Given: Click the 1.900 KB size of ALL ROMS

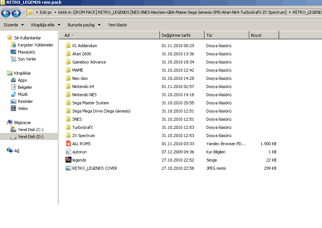Looking at the screenshot, I should [268, 144].
